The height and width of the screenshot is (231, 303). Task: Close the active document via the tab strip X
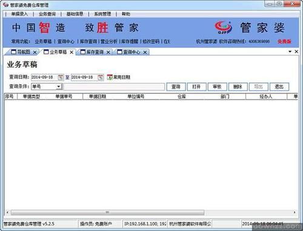(296, 52)
